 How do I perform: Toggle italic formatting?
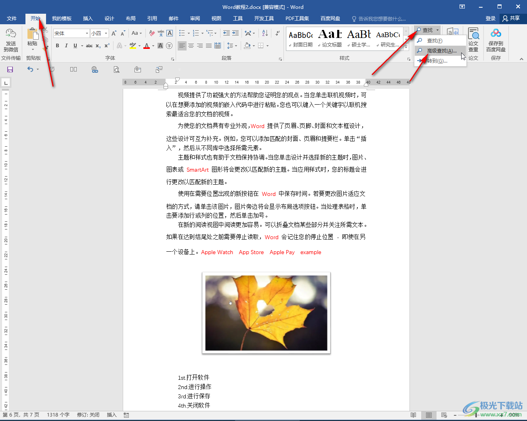point(66,46)
